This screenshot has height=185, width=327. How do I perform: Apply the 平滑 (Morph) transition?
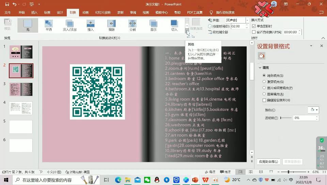[x=49, y=26]
